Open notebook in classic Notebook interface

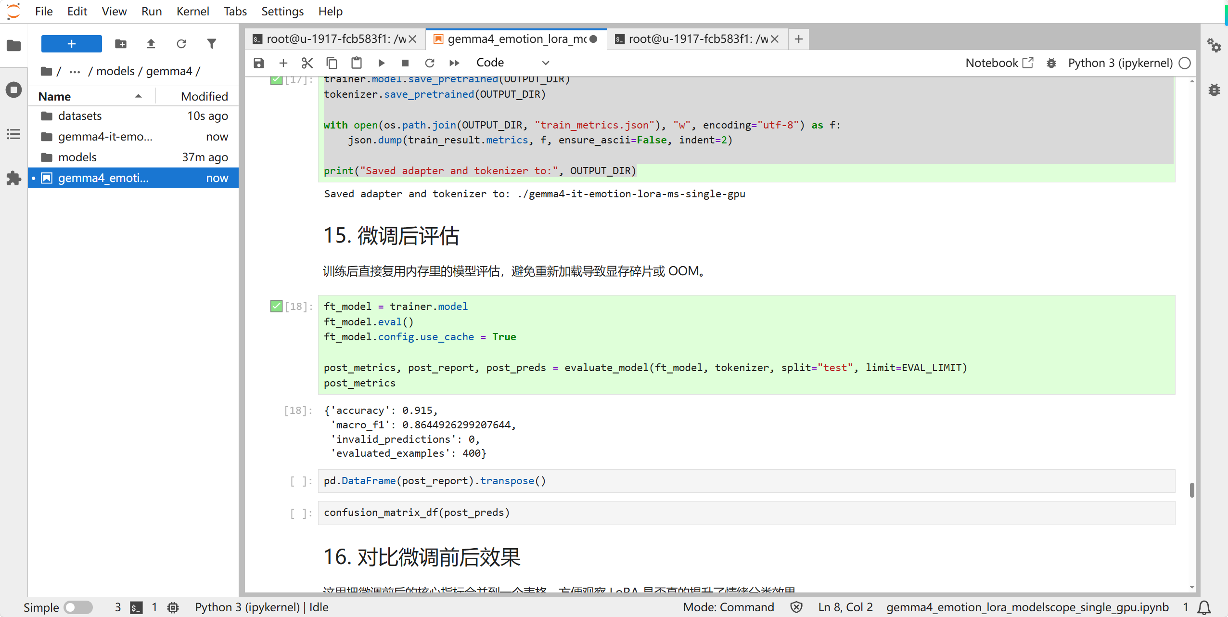coord(999,63)
